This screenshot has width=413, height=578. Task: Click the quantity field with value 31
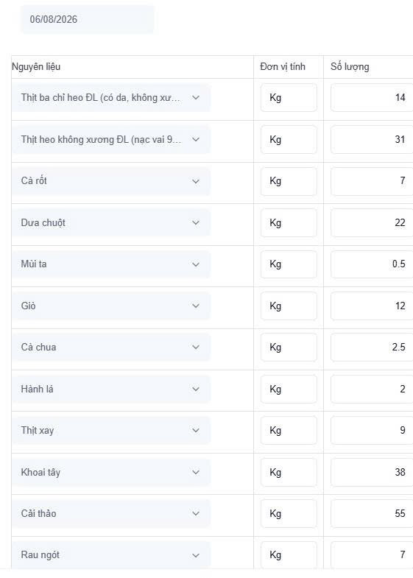pyautogui.click(x=372, y=139)
